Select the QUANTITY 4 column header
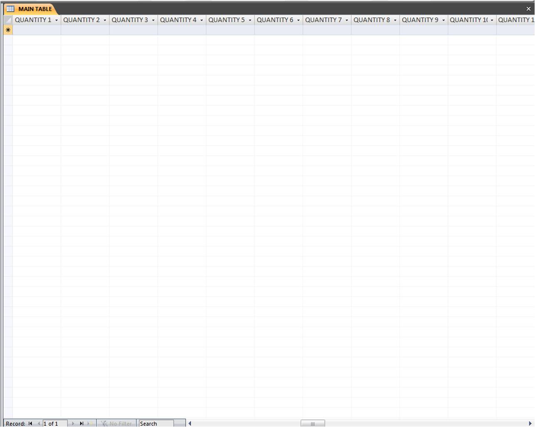The image size is (535, 427). [x=182, y=20]
